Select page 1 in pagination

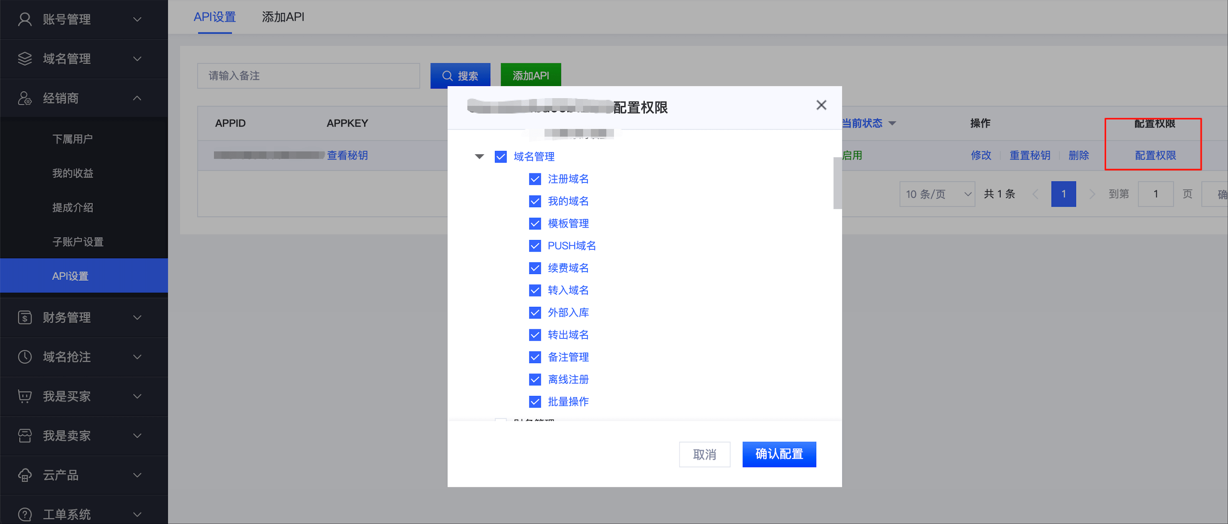tap(1064, 194)
